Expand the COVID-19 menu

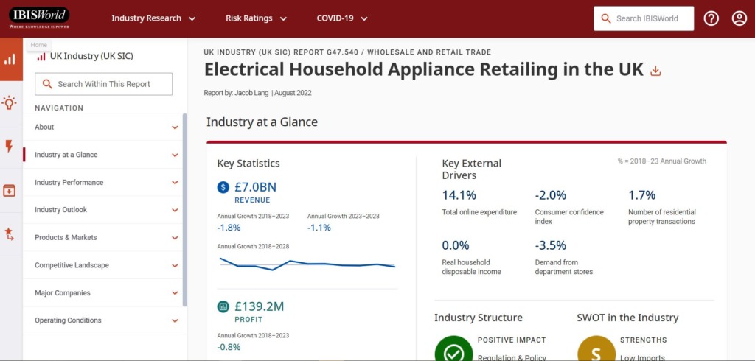click(342, 18)
